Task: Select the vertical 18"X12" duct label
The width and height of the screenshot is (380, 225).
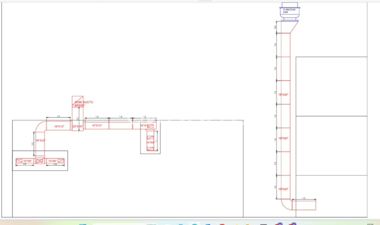Action: click(x=40, y=141)
